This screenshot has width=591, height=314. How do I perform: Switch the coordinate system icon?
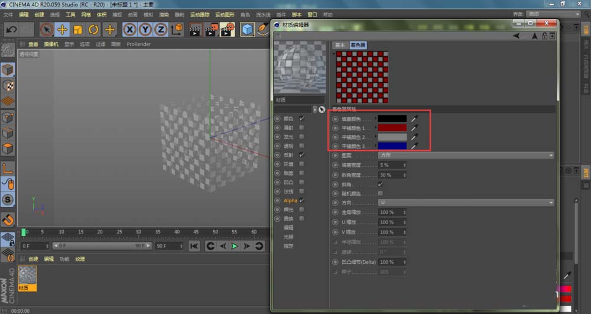coord(177,30)
